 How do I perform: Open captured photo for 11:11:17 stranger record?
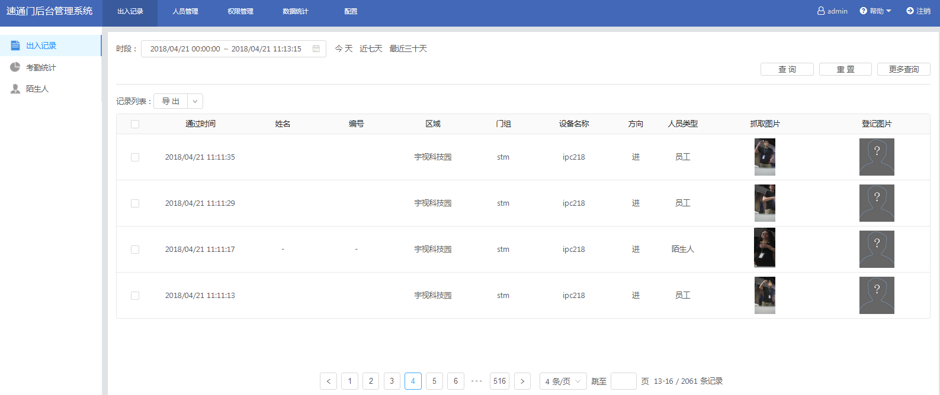pyautogui.click(x=765, y=248)
